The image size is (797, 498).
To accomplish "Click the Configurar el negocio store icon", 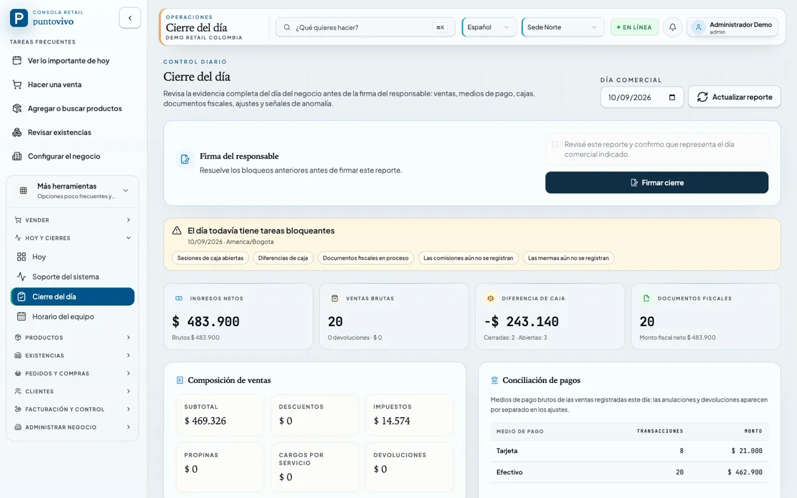I will pyautogui.click(x=17, y=156).
